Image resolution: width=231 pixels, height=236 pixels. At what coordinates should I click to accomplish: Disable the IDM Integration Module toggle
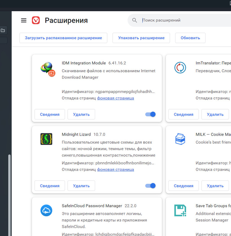pos(150,114)
